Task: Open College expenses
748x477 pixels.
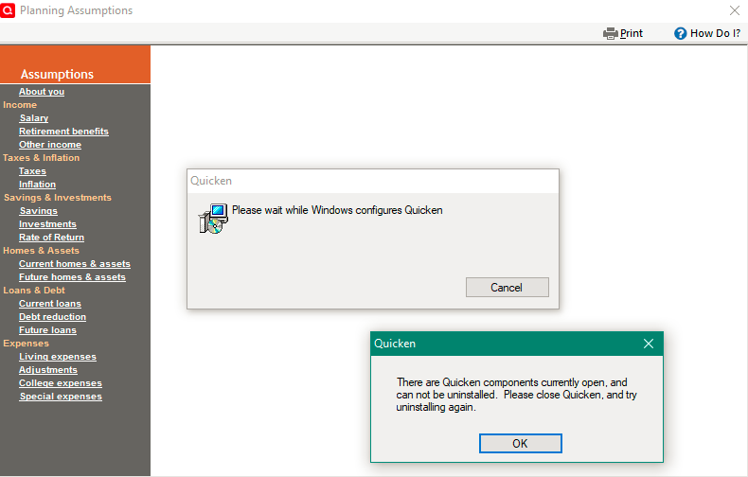Action: [61, 383]
